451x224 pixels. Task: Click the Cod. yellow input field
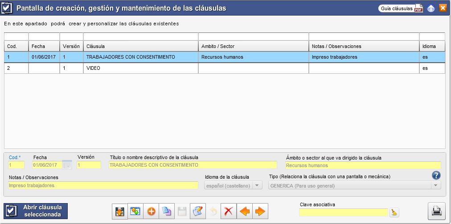pos(16,165)
